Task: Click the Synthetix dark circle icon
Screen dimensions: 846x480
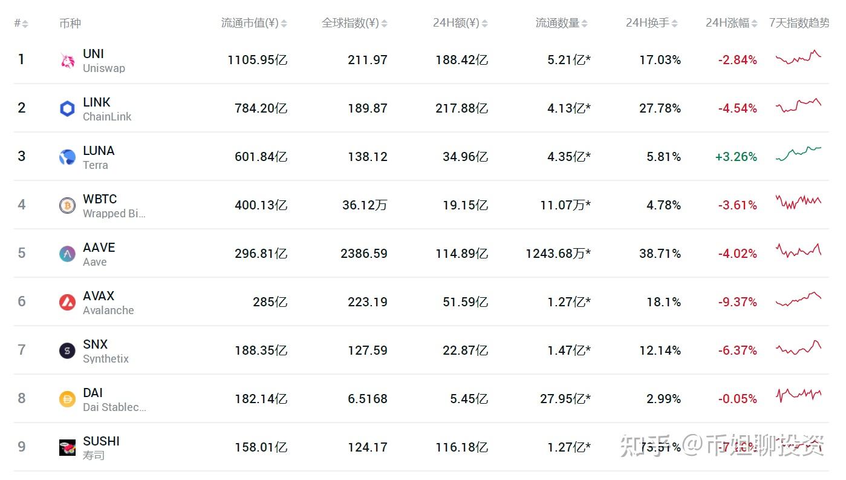Action: pyautogui.click(x=67, y=350)
